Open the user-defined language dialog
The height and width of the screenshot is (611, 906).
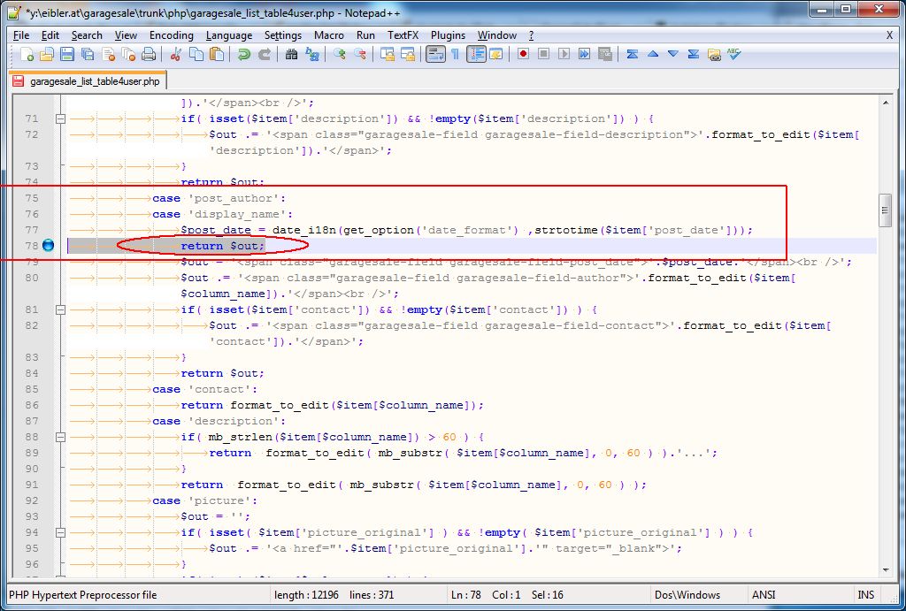pyautogui.click(x=495, y=54)
